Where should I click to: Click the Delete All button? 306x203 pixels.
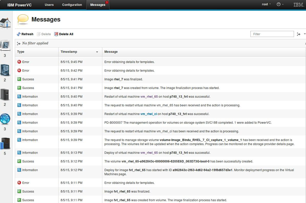click(64, 34)
